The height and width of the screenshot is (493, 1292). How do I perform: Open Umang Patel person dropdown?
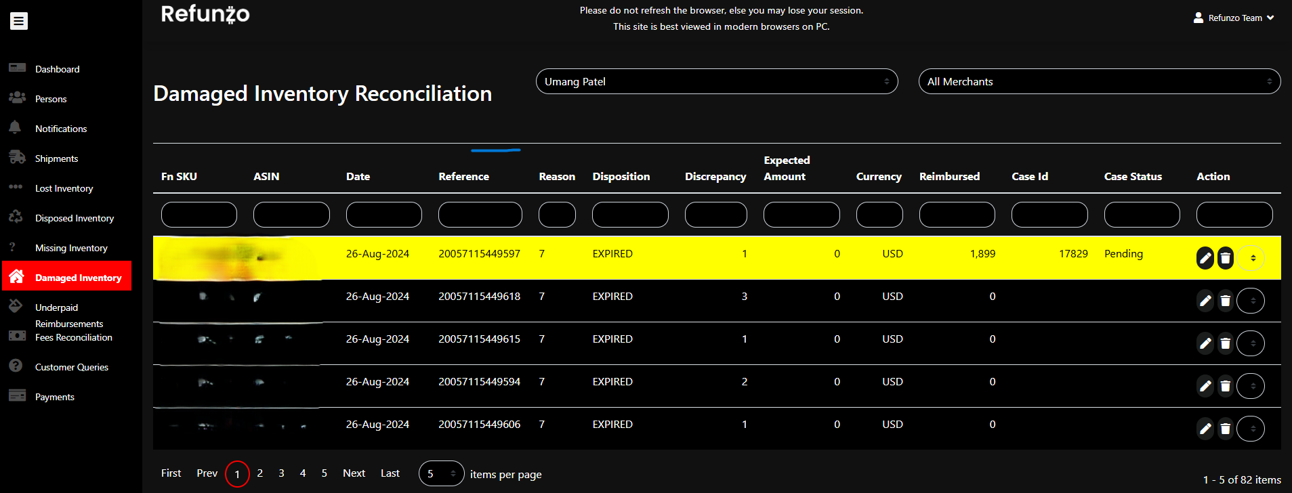click(717, 81)
